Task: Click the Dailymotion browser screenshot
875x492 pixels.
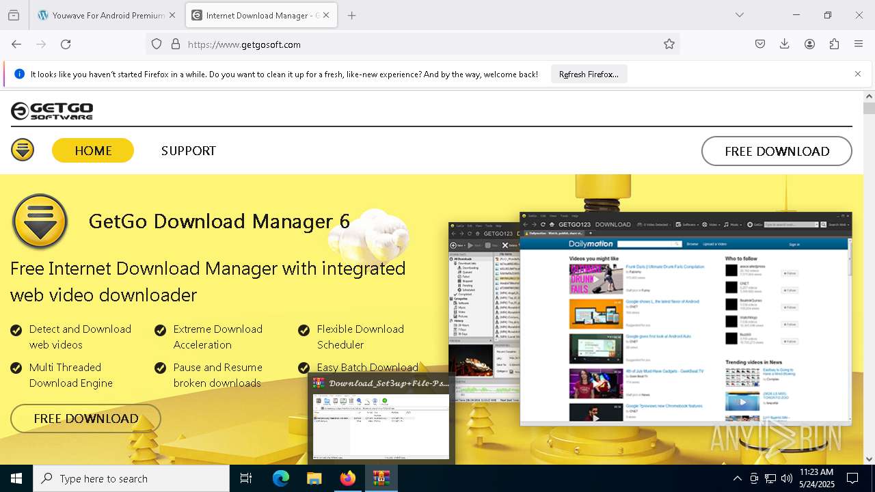Action: click(x=686, y=318)
